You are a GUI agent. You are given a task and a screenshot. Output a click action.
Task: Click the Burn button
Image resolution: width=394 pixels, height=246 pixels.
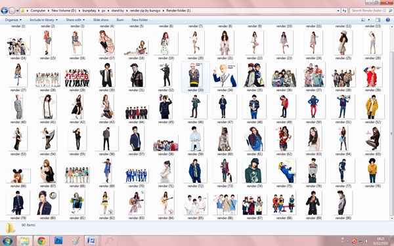tap(120, 20)
